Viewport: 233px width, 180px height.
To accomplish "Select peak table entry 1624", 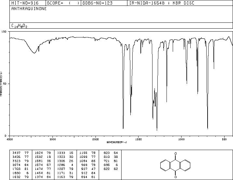I will click(x=39, y=153).
